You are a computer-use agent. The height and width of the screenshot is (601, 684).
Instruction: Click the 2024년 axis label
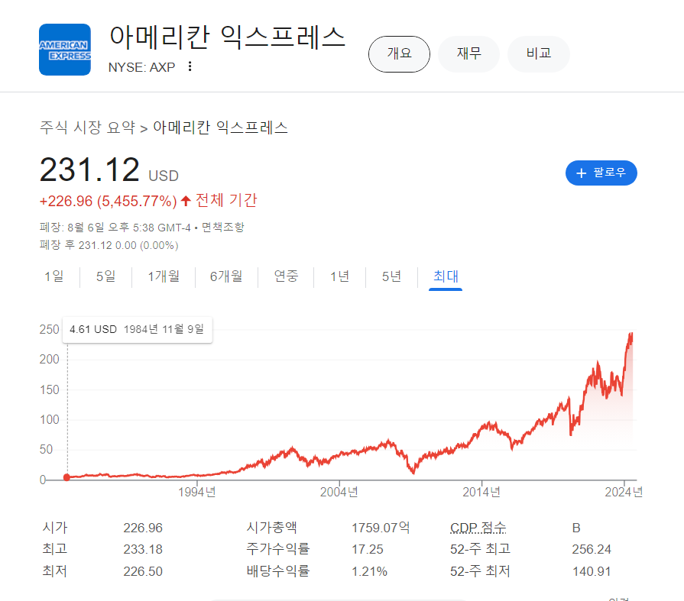pyautogui.click(x=624, y=492)
